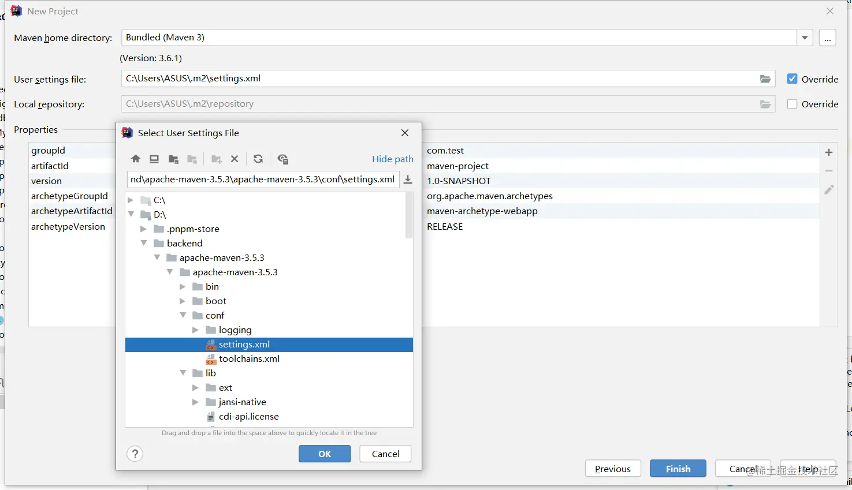
Task: Open help for Select User Settings File
Action: [135, 454]
